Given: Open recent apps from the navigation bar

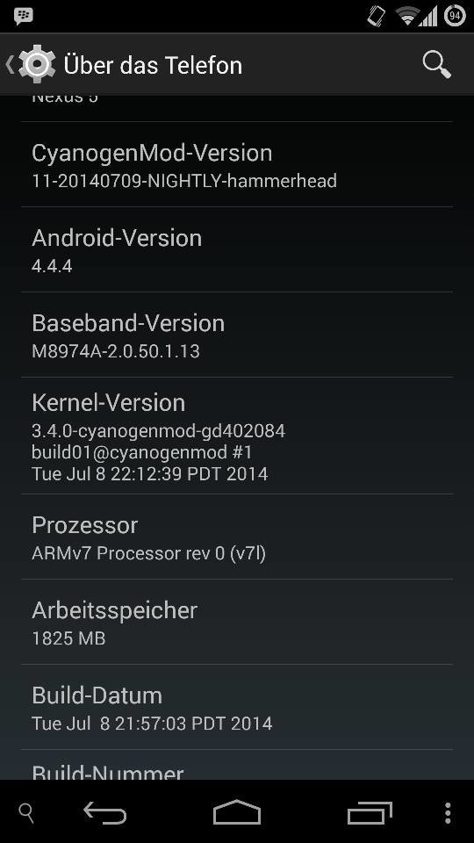Looking at the screenshot, I should (x=370, y=812).
